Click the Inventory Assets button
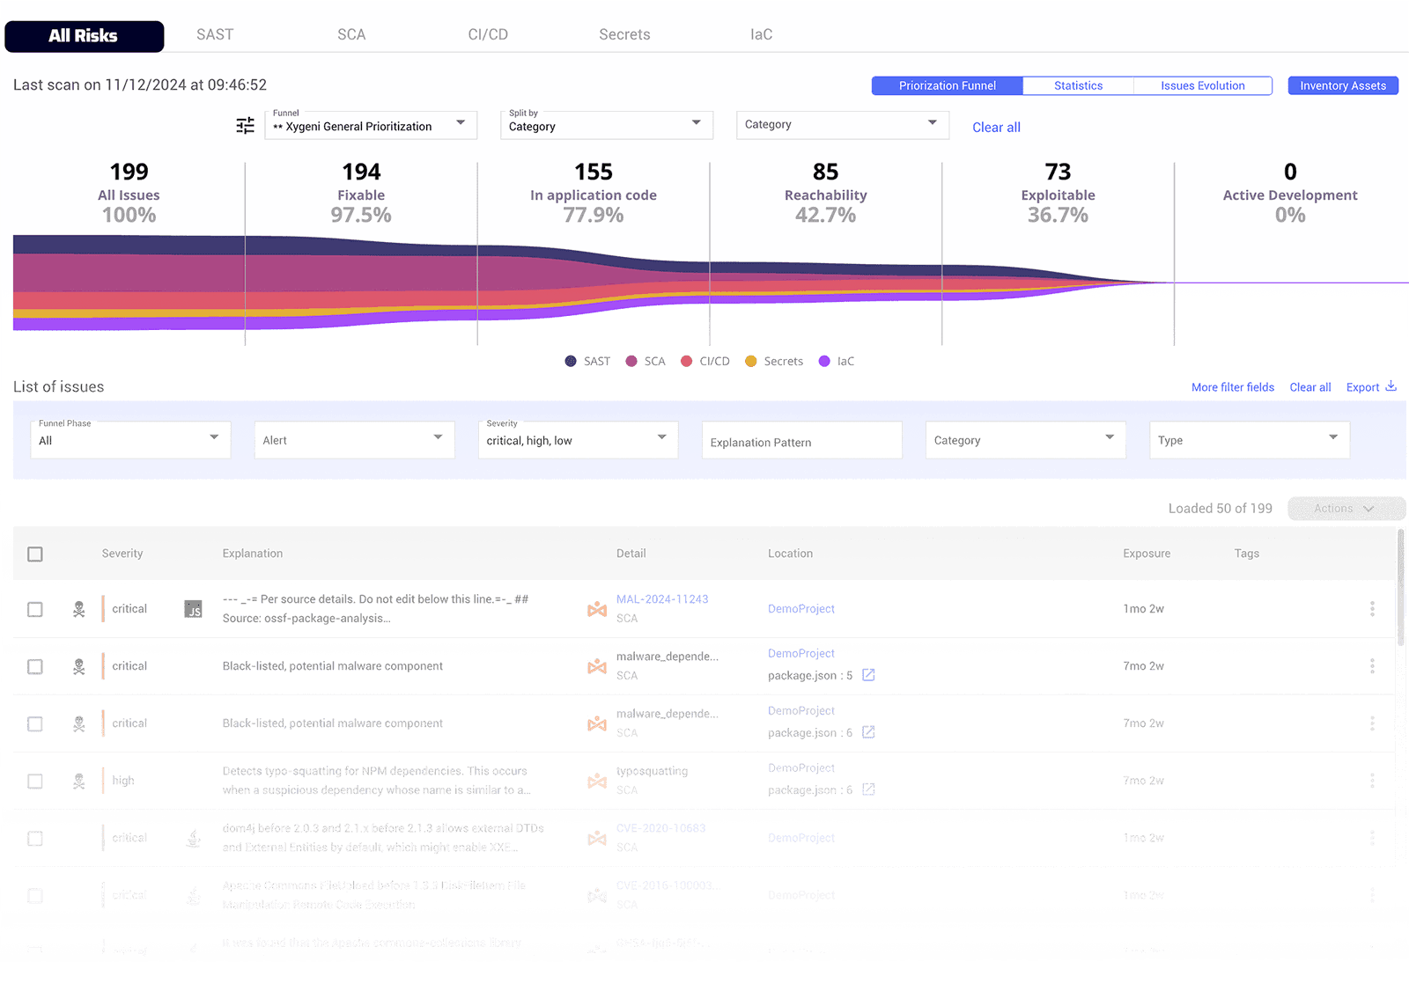The width and height of the screenshot is (1409, 991). [1342, 85]
